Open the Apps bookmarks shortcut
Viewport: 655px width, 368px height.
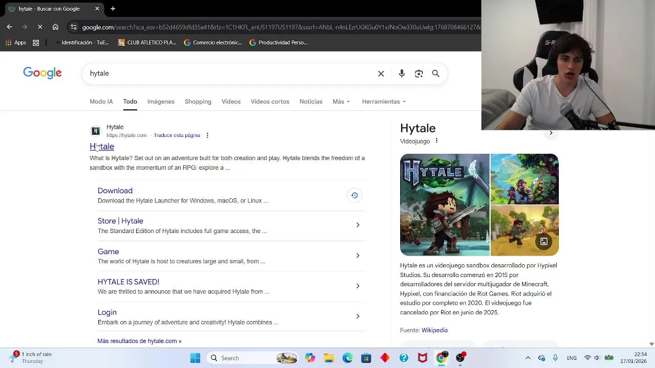[15, 42]
